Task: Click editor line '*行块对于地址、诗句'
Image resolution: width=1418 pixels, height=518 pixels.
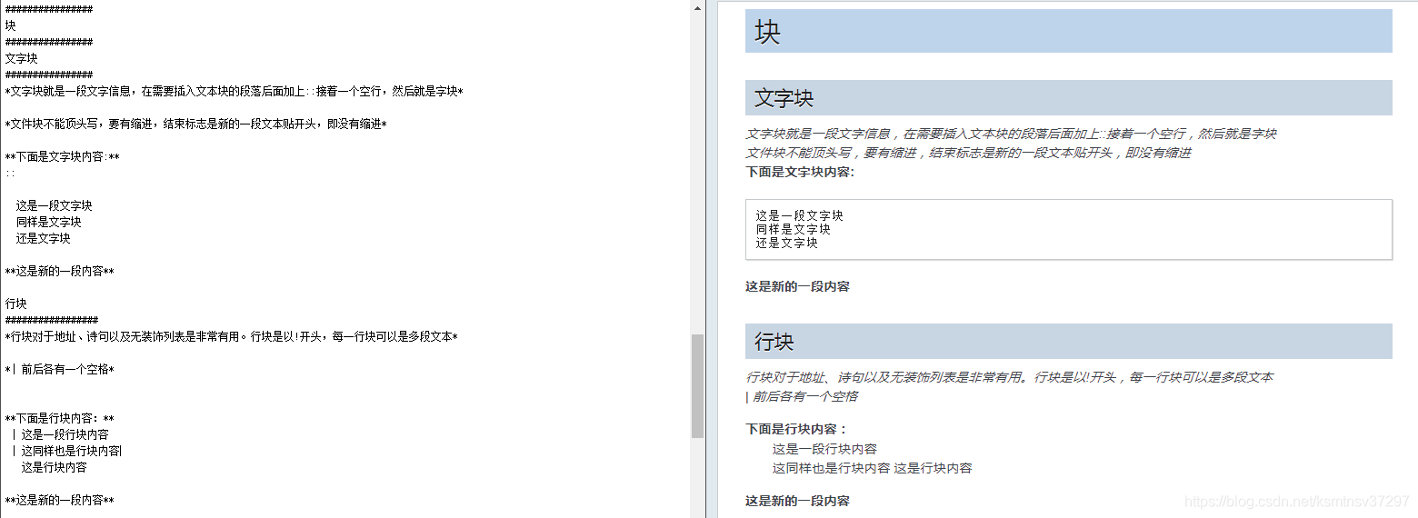Action: [x=231, y=337]
